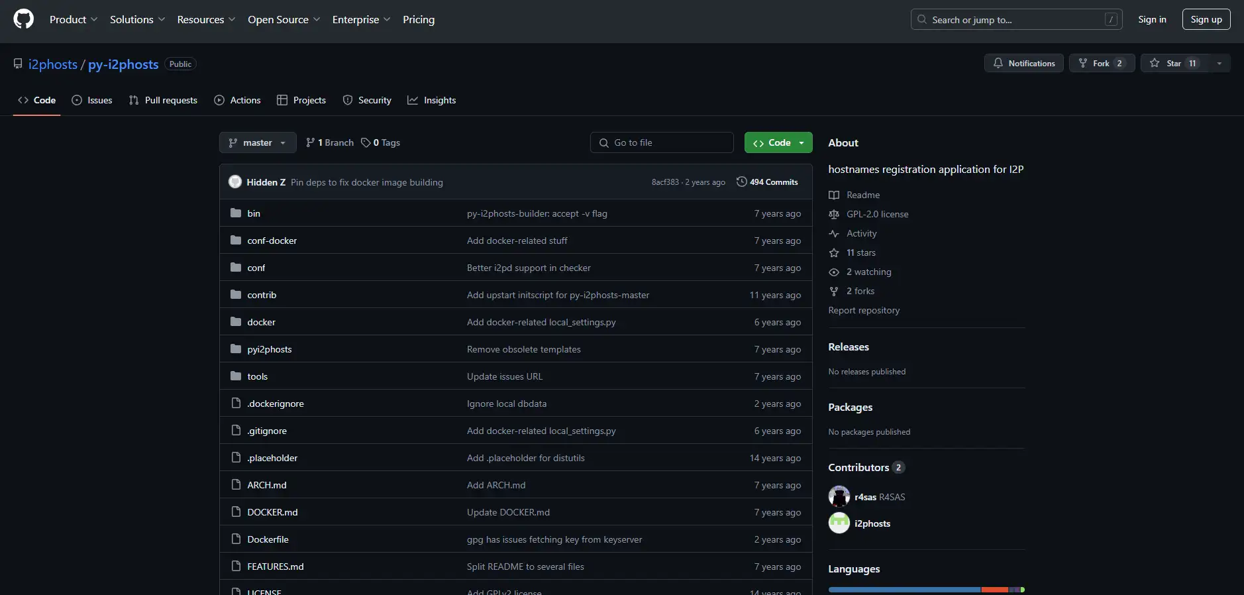Image resolution: width=1244 pixels, height=595 pixels.
Task: Expand the Resources menu
Action: (x=206, y=19)
